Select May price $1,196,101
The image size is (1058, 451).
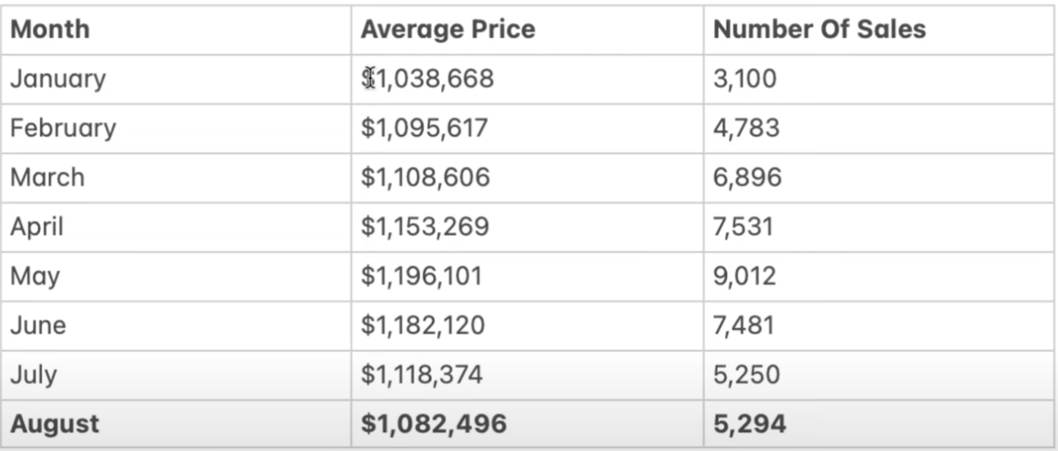422,275
